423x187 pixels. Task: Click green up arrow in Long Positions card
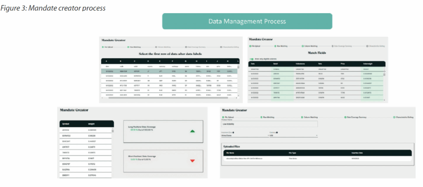point(192,131)
